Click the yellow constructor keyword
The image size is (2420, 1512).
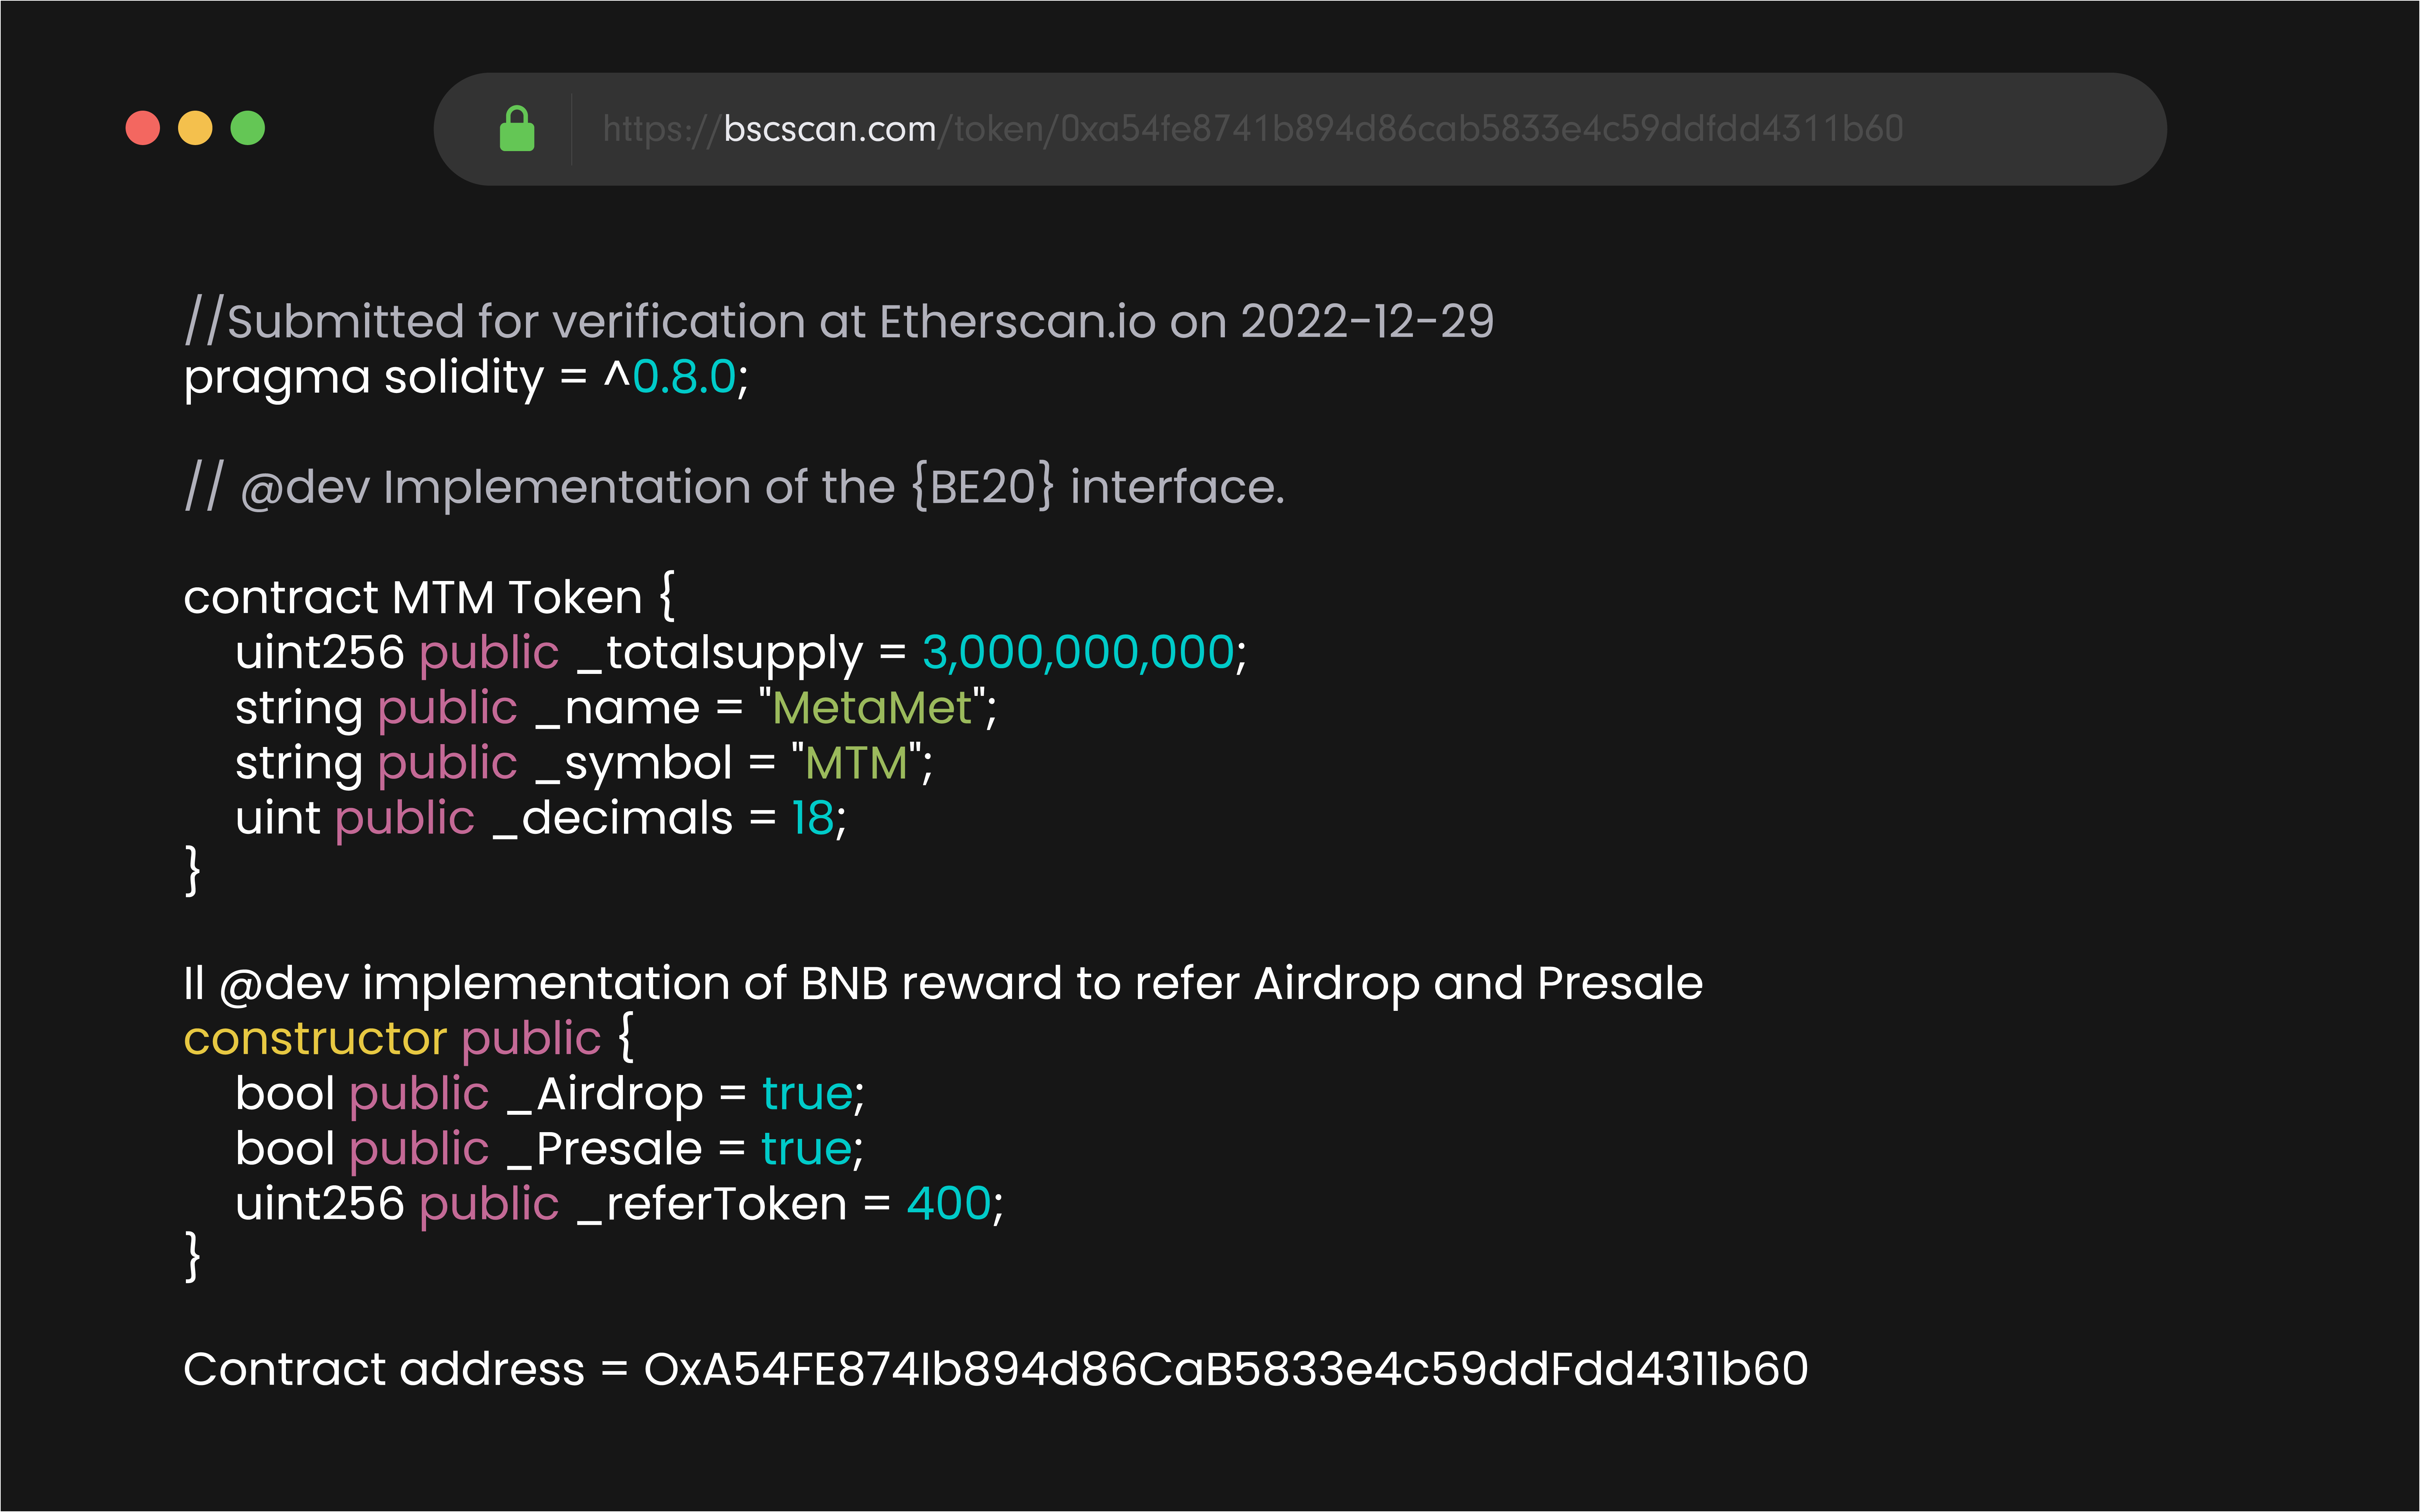pyautogui.click(x=314, y=1038)
